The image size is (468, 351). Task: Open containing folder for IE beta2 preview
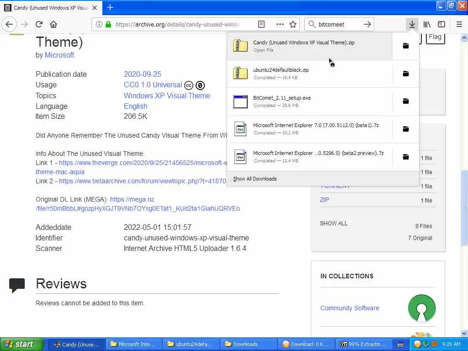tap(406, 157)
